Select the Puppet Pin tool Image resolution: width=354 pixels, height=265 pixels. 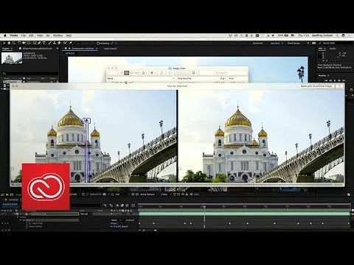71,43
